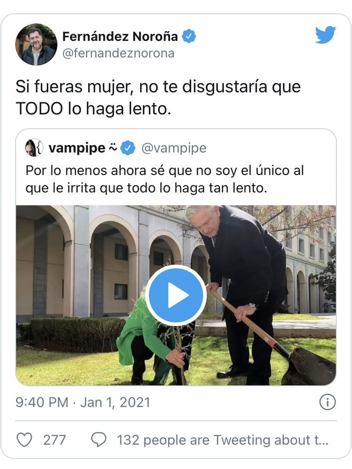
Task: Click vampipe's small profile avatar
Action: 34,147
